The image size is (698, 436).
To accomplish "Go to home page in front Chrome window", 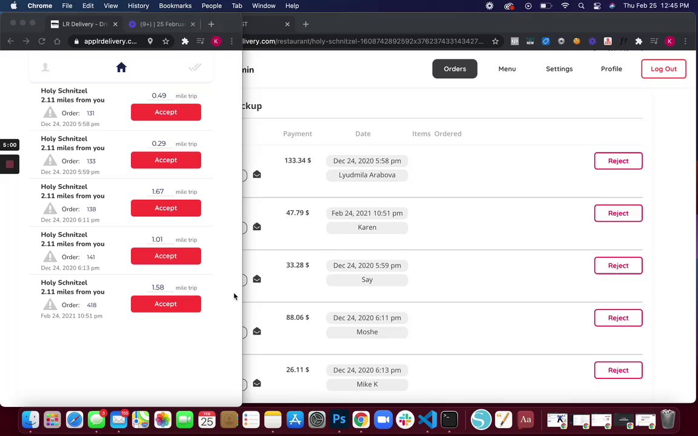I will (57, 41).
